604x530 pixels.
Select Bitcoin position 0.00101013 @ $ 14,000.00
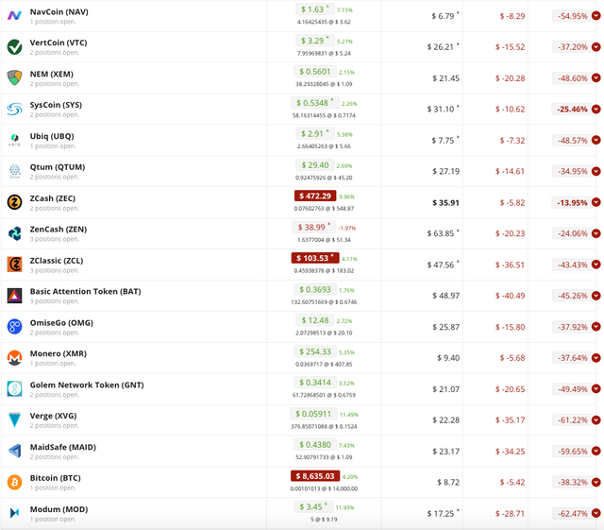(x=324, y=488)
